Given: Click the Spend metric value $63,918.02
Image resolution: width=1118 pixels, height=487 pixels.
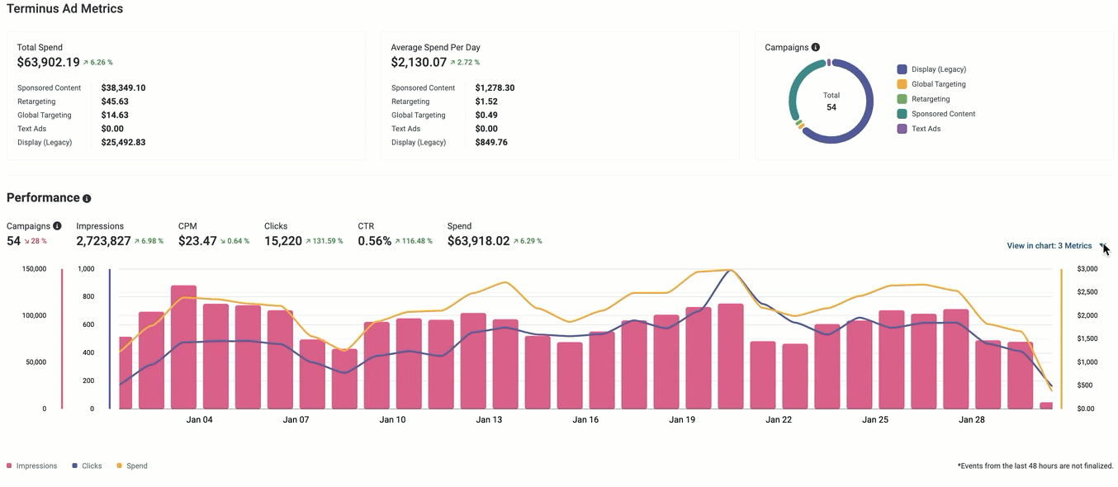Looking at the screenshot, I should [478, 241].
